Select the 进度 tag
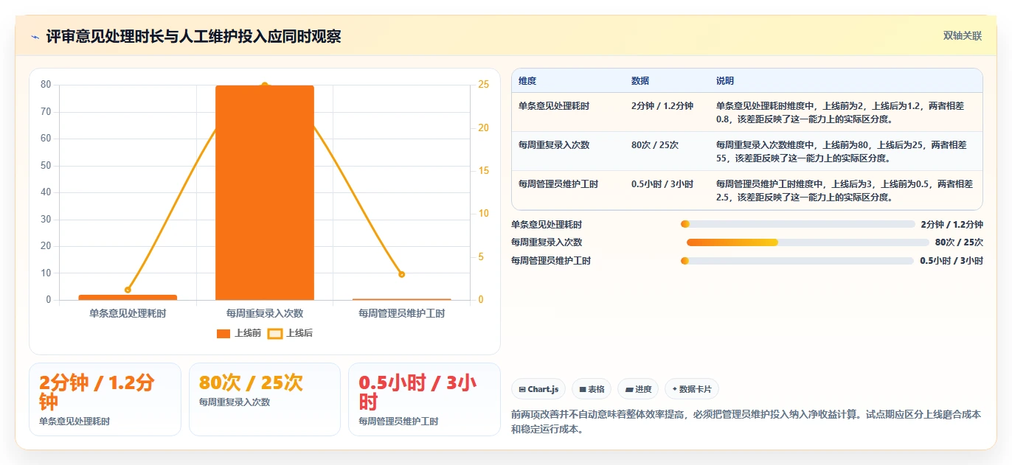 [638, 389]
